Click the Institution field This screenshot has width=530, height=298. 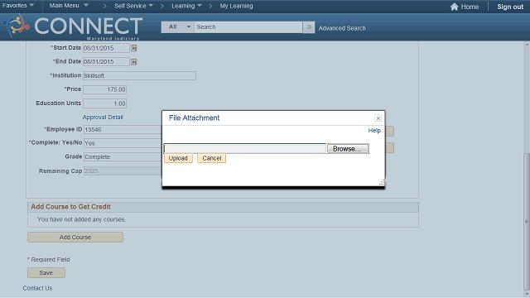(x=139, y=75)
